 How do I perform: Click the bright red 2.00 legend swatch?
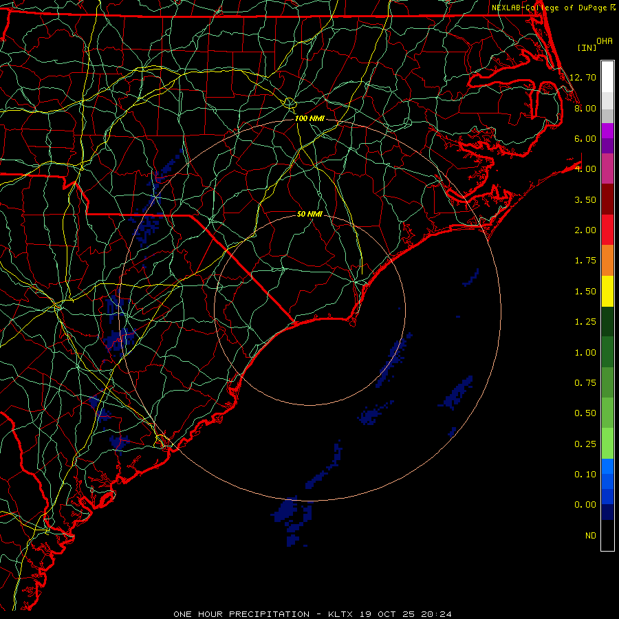[x=607, y=230]
